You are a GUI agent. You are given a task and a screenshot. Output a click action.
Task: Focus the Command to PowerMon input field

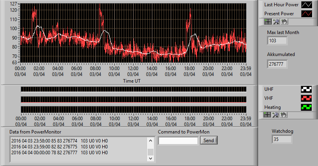click(178, 141)
